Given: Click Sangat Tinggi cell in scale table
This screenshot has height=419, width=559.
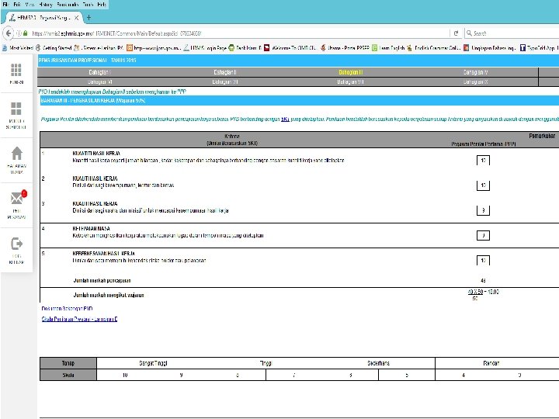Looking at the screenshot, I should coord(153,363).
